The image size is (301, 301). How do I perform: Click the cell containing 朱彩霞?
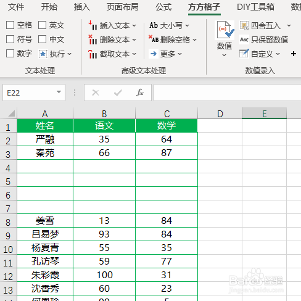(x=45, y=275)
